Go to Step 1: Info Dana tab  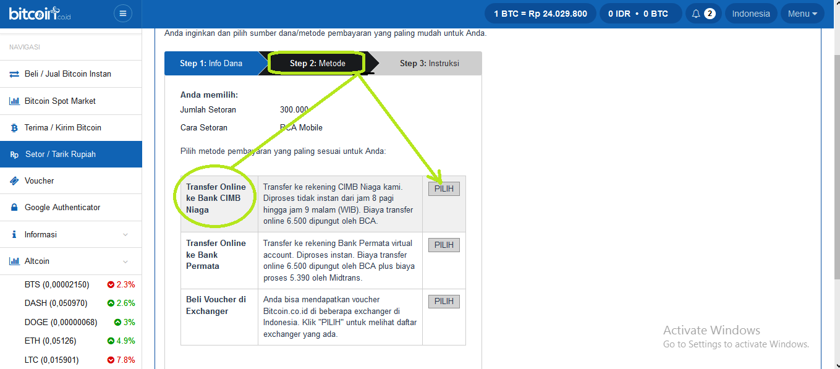click(211, 63)
